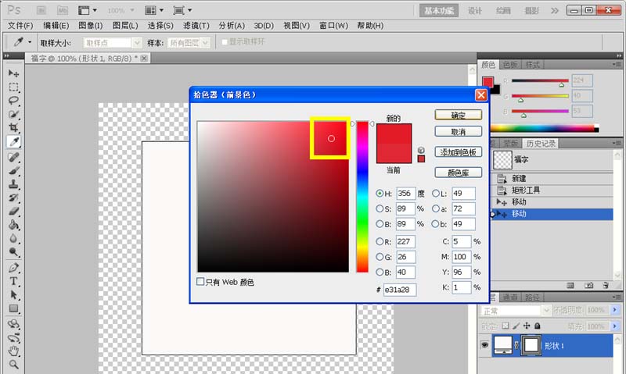Image resolution: width=626 pixels, height=374 pixels.
Task: Switch to 设计 workspace
Action: point(475,11)
